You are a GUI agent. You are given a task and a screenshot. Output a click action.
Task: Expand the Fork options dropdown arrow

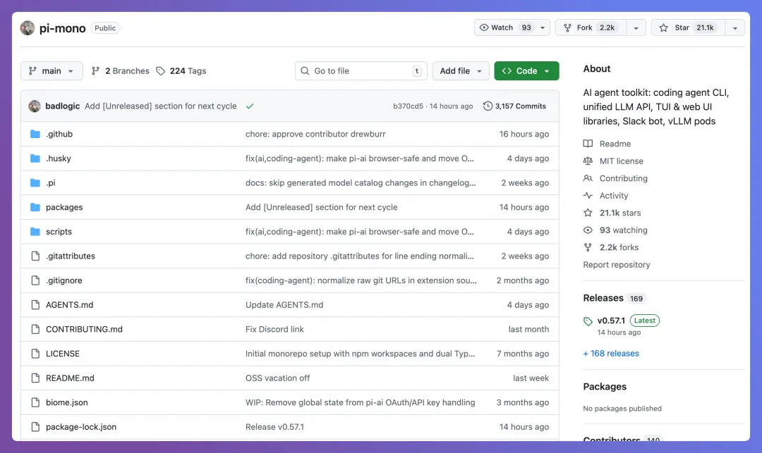[636, 27]
